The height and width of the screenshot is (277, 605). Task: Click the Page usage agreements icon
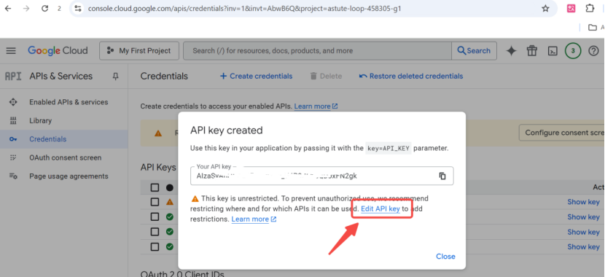(x=13, y=176)
